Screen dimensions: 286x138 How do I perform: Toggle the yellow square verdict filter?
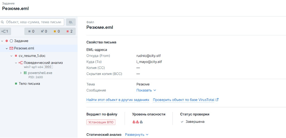pos(57,31)
